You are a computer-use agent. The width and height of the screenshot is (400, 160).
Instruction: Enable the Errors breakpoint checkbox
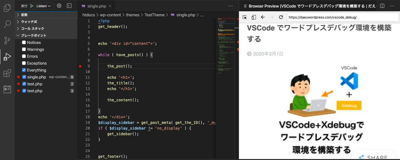(24, 56)
